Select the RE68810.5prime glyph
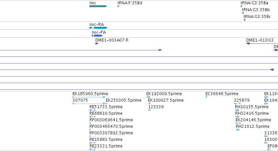The image size is (278, 151). click(x=93, y=117)
